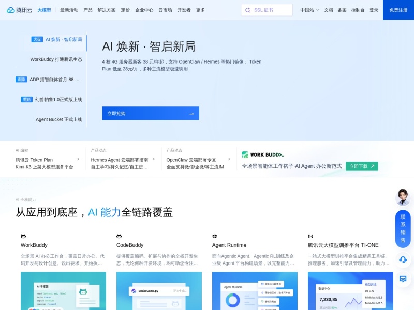The height and width of the screenshot is (310, 414).
Task: Click the TI-ONE card logo icon
Action: coord(310,236)
